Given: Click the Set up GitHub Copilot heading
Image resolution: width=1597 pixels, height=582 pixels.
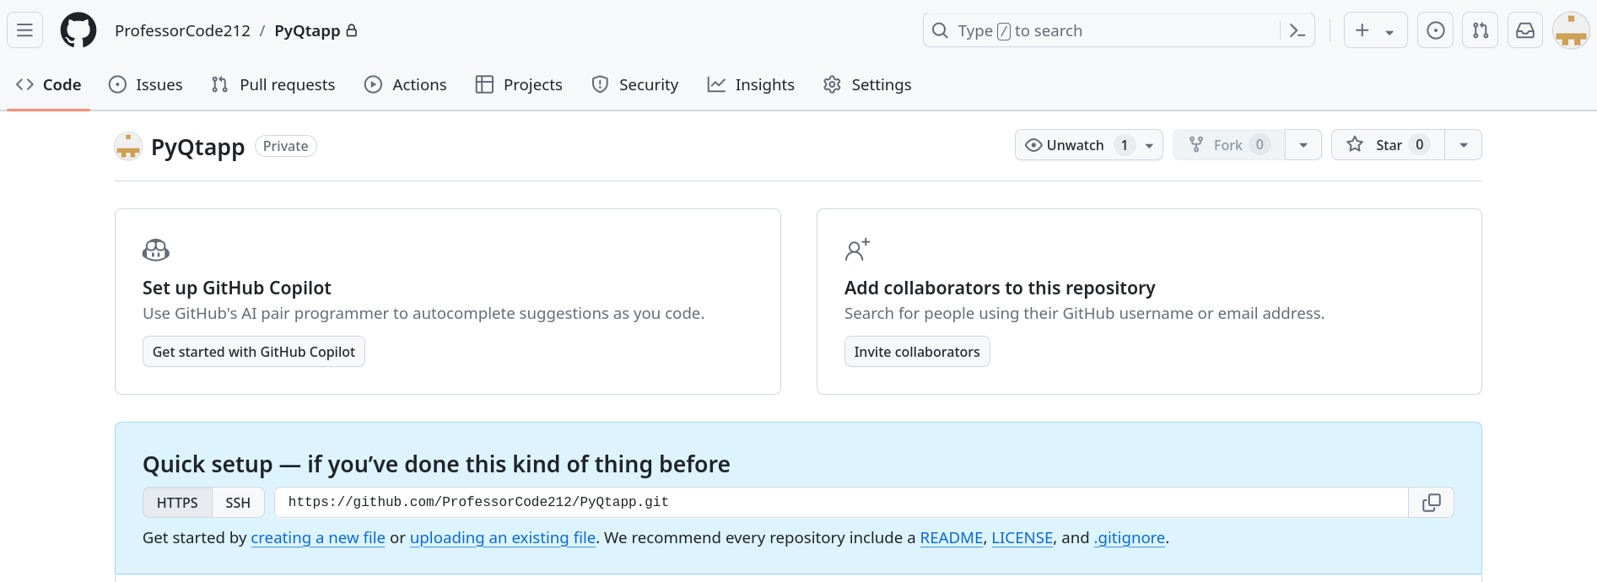Looking at the screenshot, I should click(x=237, y=288).
